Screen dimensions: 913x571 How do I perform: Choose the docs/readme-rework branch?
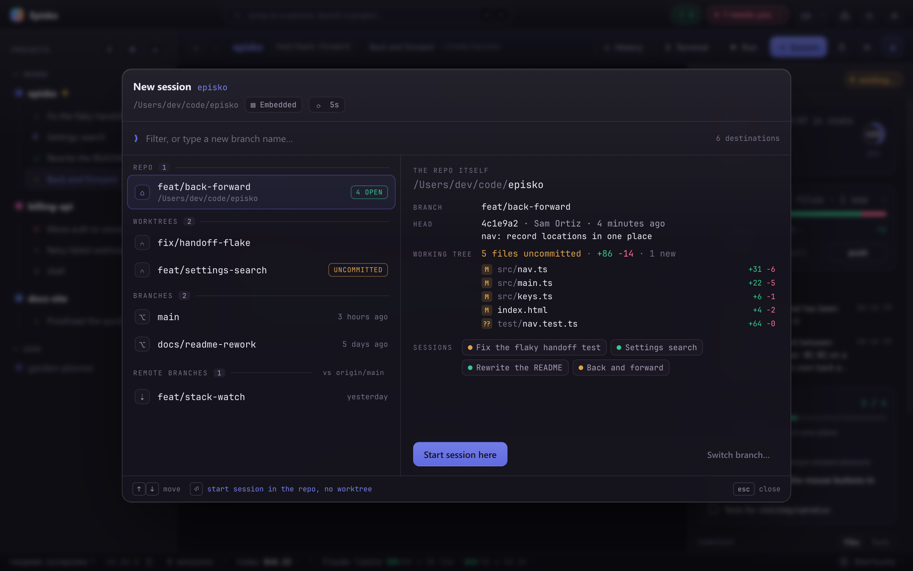261,345
